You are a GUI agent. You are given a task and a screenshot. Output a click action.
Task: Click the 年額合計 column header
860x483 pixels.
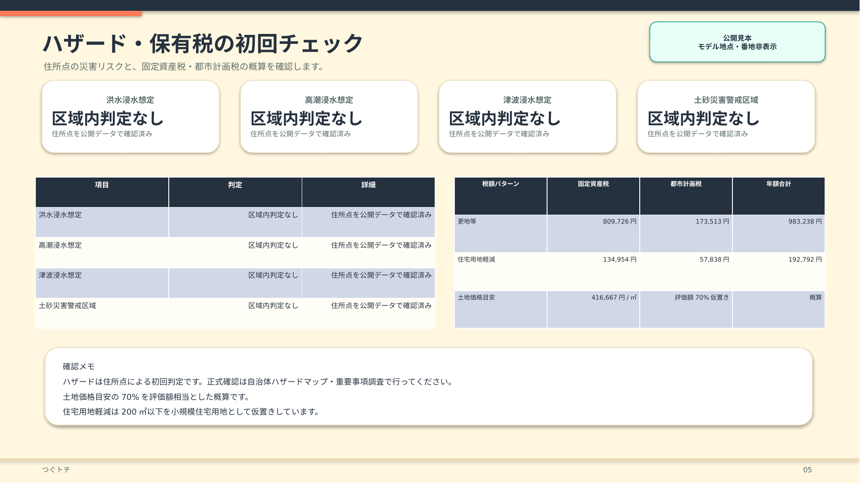779,196
